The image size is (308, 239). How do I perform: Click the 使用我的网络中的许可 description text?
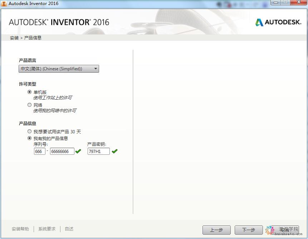pyautogui.click(x=55, y=111)
